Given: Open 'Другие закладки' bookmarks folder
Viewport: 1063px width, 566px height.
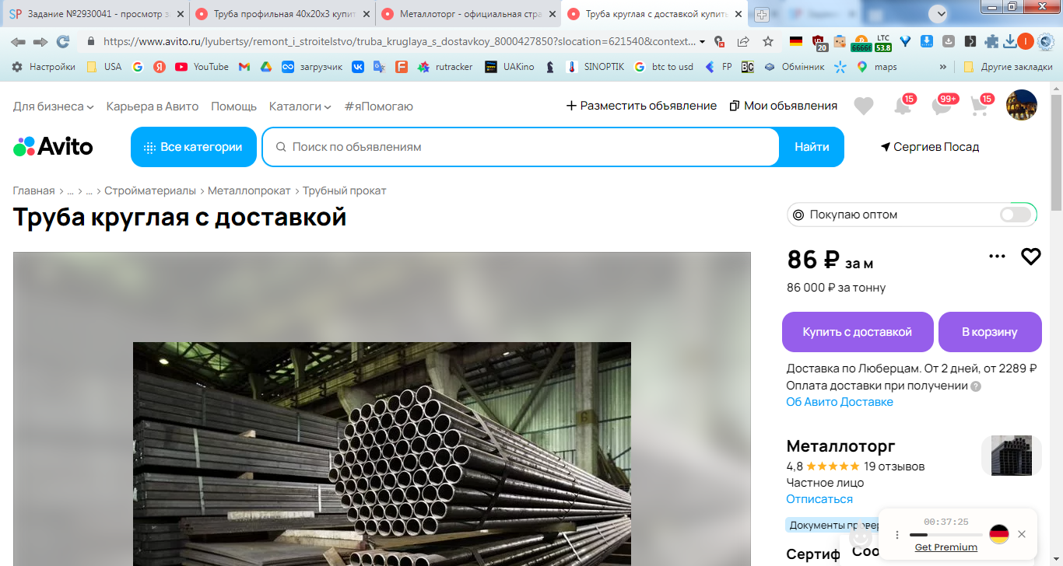Looking at the screenshot, I should coord(1008,67).
